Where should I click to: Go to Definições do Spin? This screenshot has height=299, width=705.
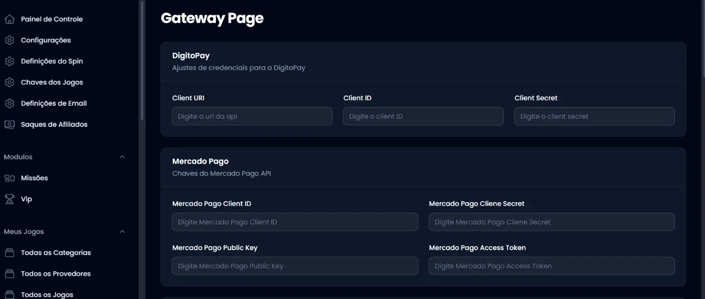pos(52,61)
